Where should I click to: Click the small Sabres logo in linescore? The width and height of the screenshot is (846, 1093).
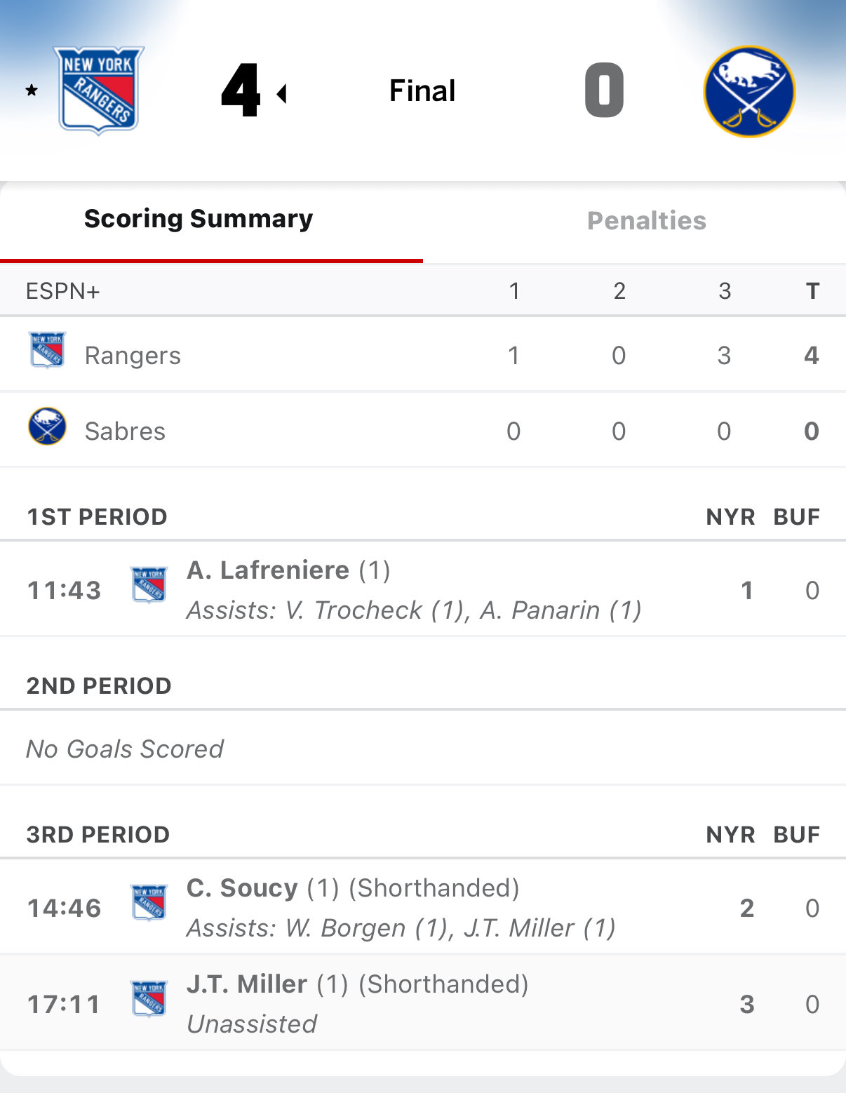coord(47,426)
